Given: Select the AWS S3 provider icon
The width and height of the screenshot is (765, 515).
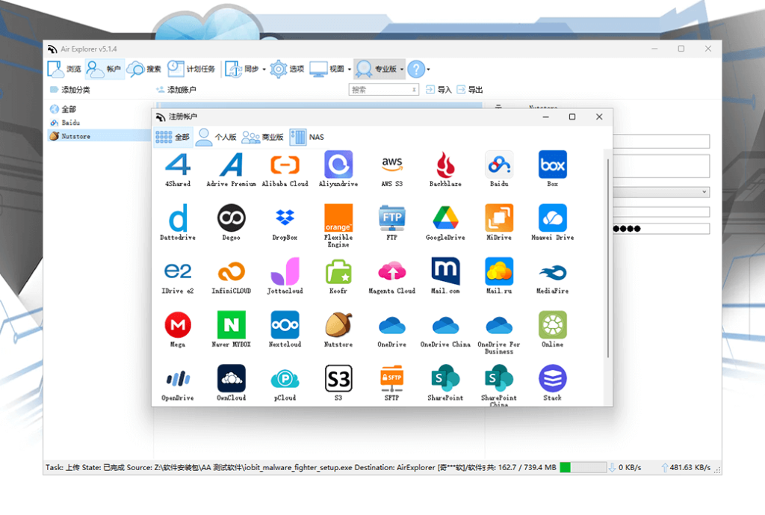Looking at the screenshot, I should tap(391, 164).
